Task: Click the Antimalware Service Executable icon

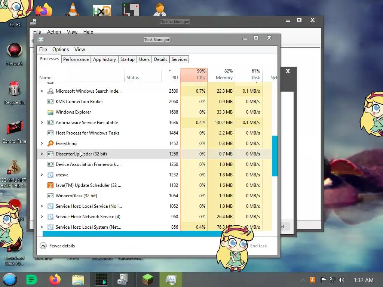Action: (50, 123)
